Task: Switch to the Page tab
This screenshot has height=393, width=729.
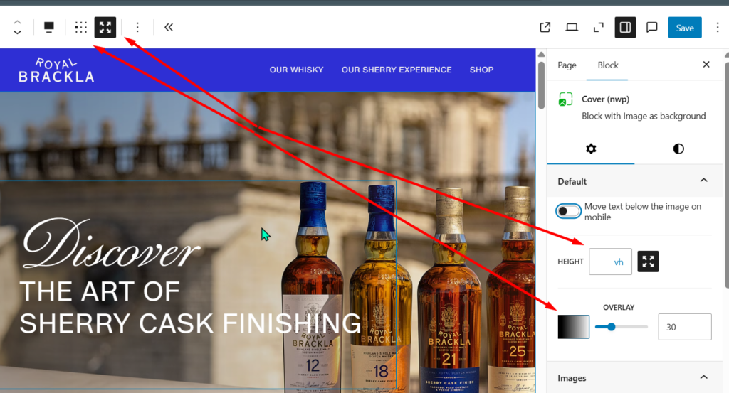Action: pos(567,65)
